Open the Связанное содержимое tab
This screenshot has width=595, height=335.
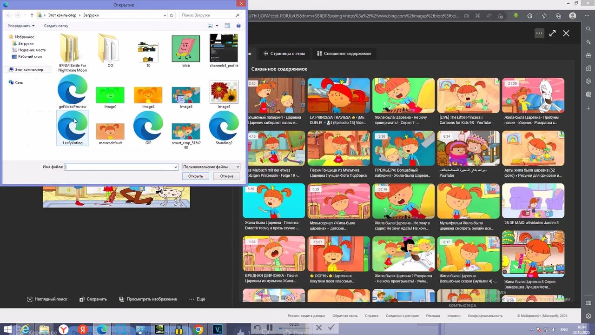point(344,54)
